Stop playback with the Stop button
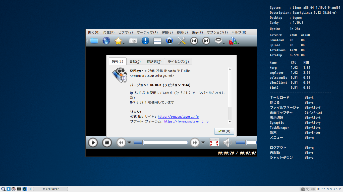 point(107,143)
